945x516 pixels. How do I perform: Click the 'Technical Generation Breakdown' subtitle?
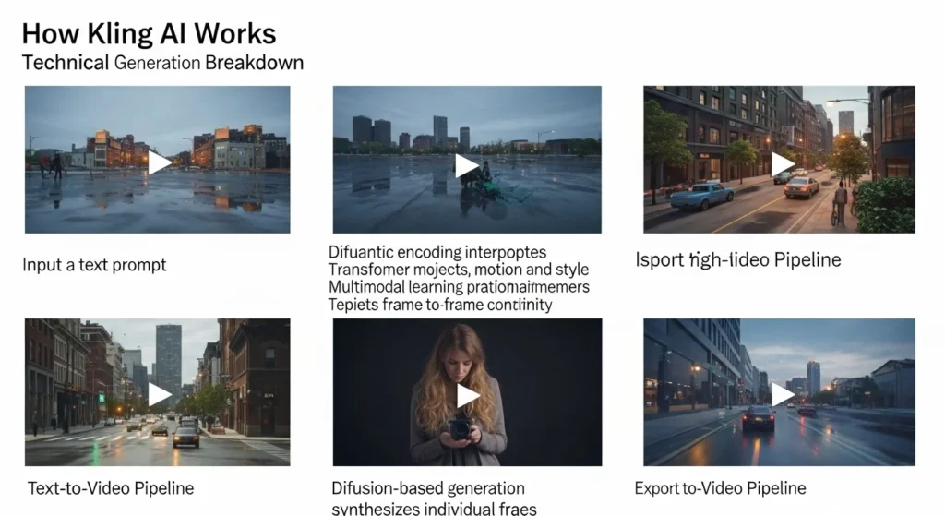[162, 63]
